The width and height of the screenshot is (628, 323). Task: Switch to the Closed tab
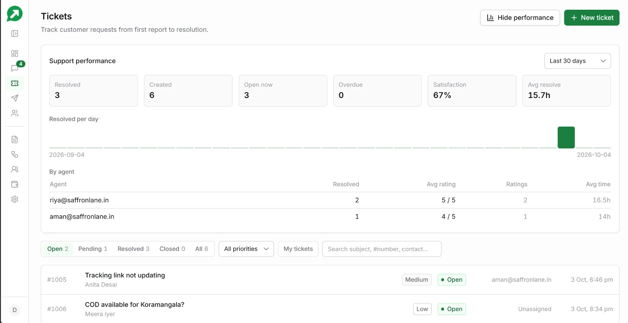coord(172,249)
